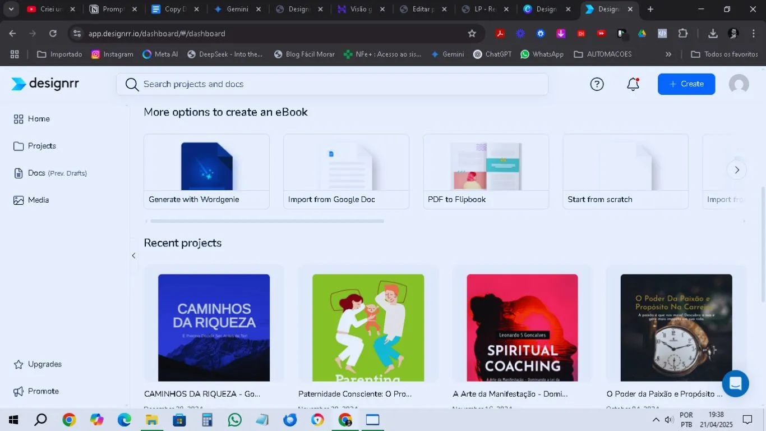Open the O Poder Da Paixão project cover
Screen dimensions: 766x431
pos(676,328)
